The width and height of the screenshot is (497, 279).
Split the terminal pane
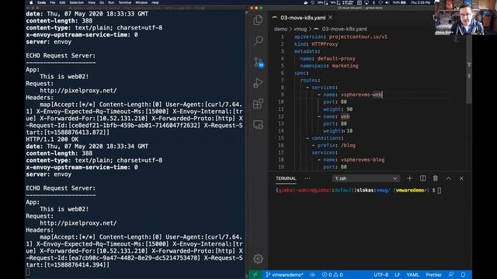tap(422, 178)
